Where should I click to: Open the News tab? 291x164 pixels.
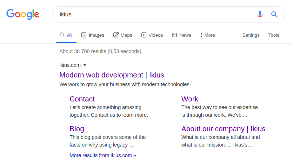[x=181, y=35]
